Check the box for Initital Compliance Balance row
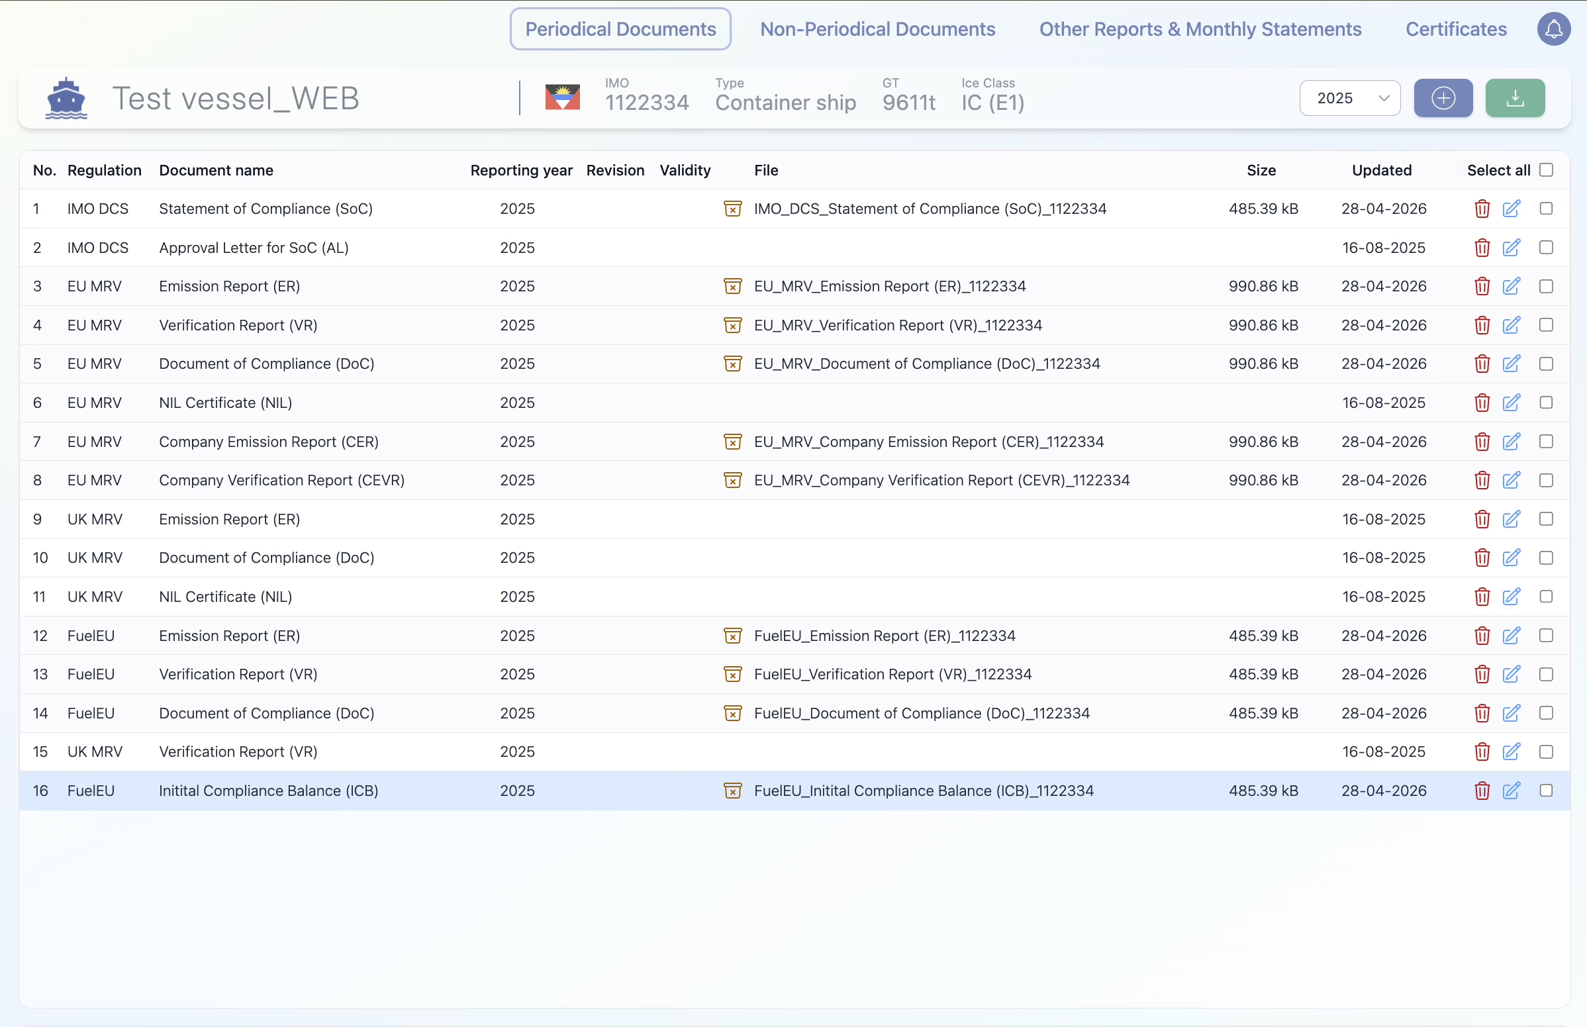1587x1027 pixels. pyautogui.click(x=1546, y=790)
